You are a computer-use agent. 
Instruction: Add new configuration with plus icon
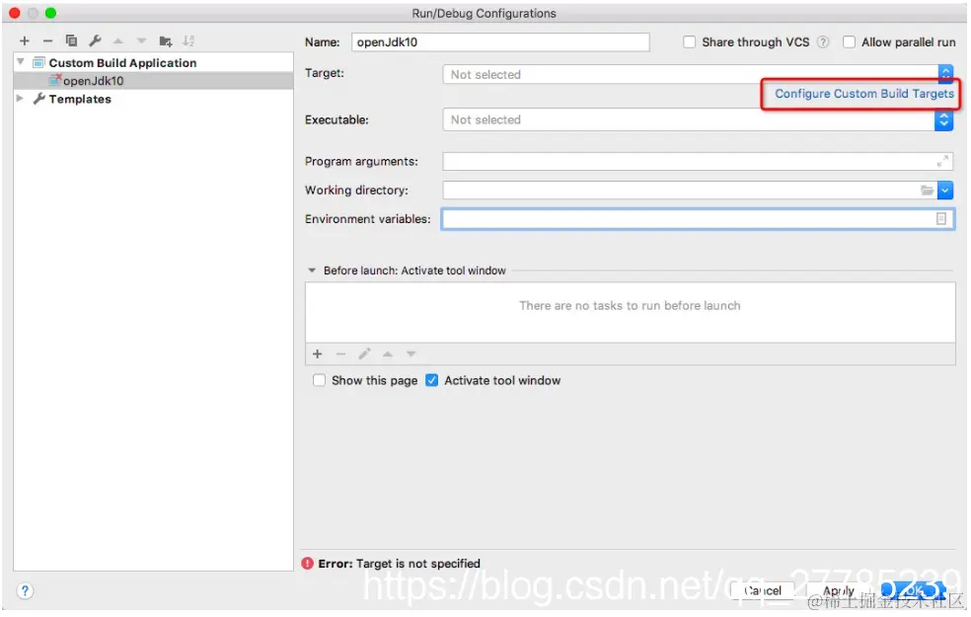(x=24, y=40)
